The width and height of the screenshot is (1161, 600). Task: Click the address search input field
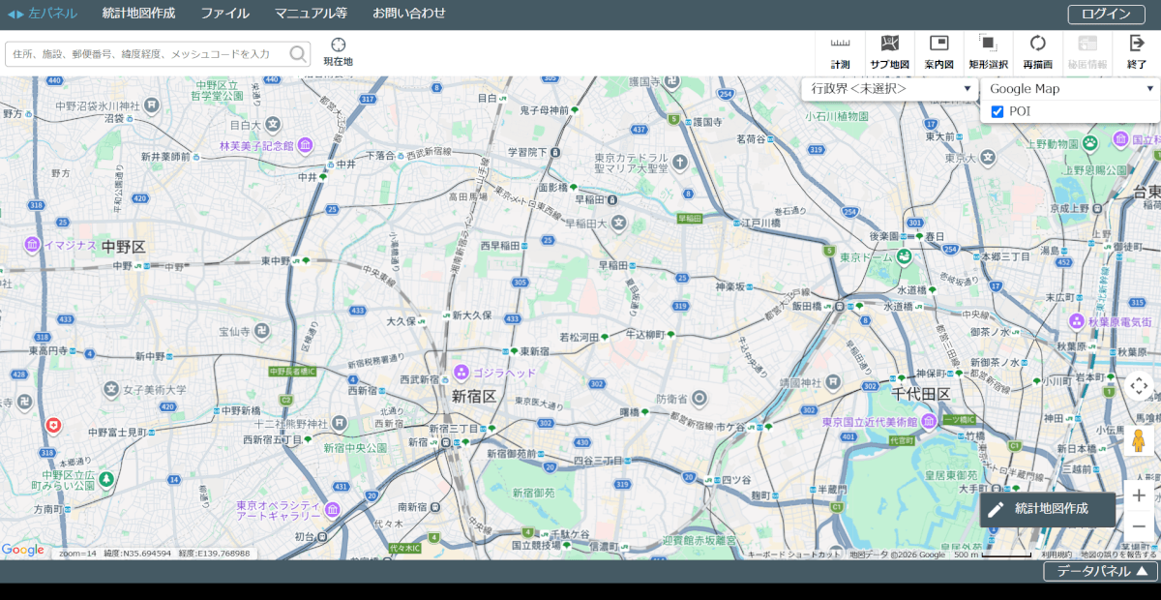click(149, 54)
